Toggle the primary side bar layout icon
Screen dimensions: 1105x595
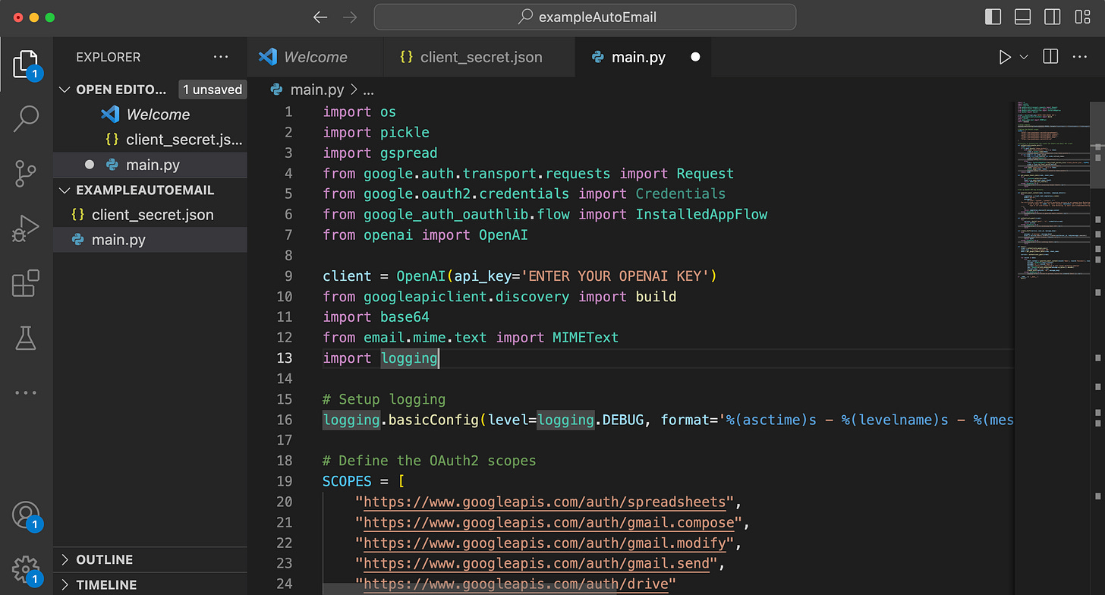(x=993, y=17)
